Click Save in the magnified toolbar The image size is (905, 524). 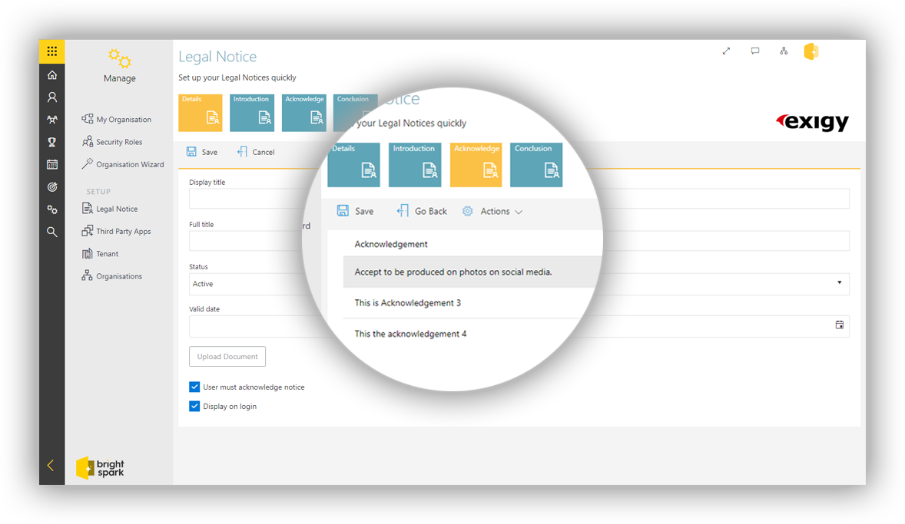356,211
